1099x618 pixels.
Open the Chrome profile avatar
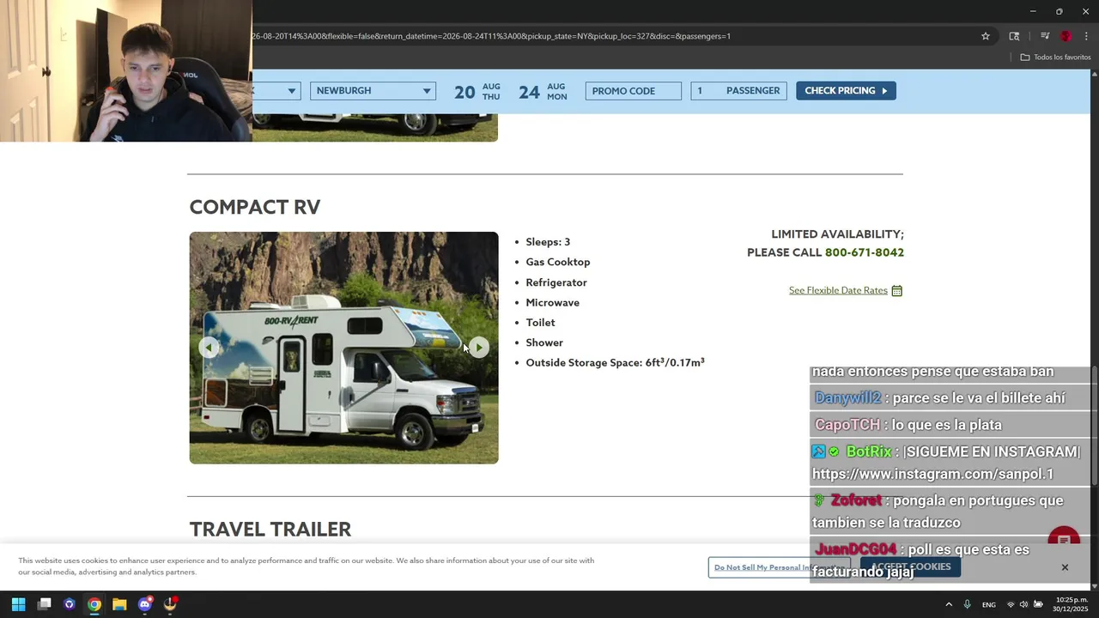1066,36
